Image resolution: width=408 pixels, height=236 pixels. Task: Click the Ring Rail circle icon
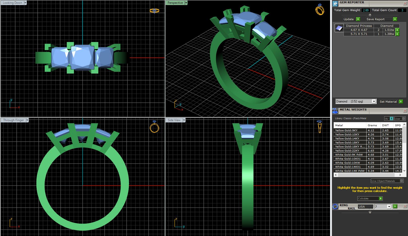click(x=335, y=207)
